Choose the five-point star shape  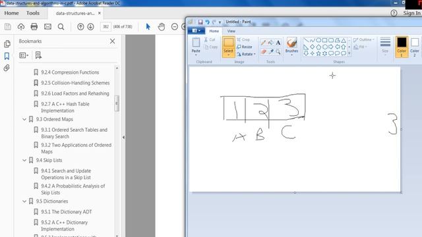click(x=318, y=53)
